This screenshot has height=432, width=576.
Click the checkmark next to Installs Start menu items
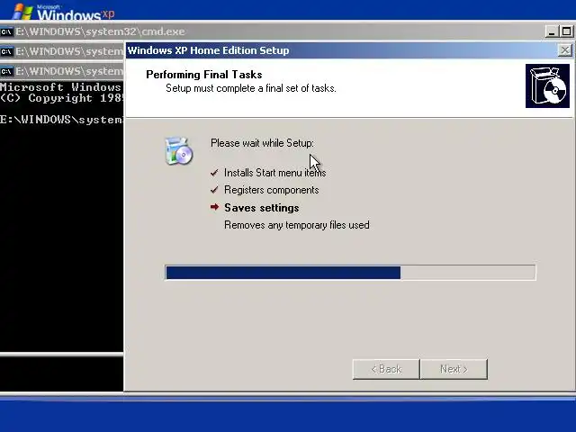coord(214,173)
